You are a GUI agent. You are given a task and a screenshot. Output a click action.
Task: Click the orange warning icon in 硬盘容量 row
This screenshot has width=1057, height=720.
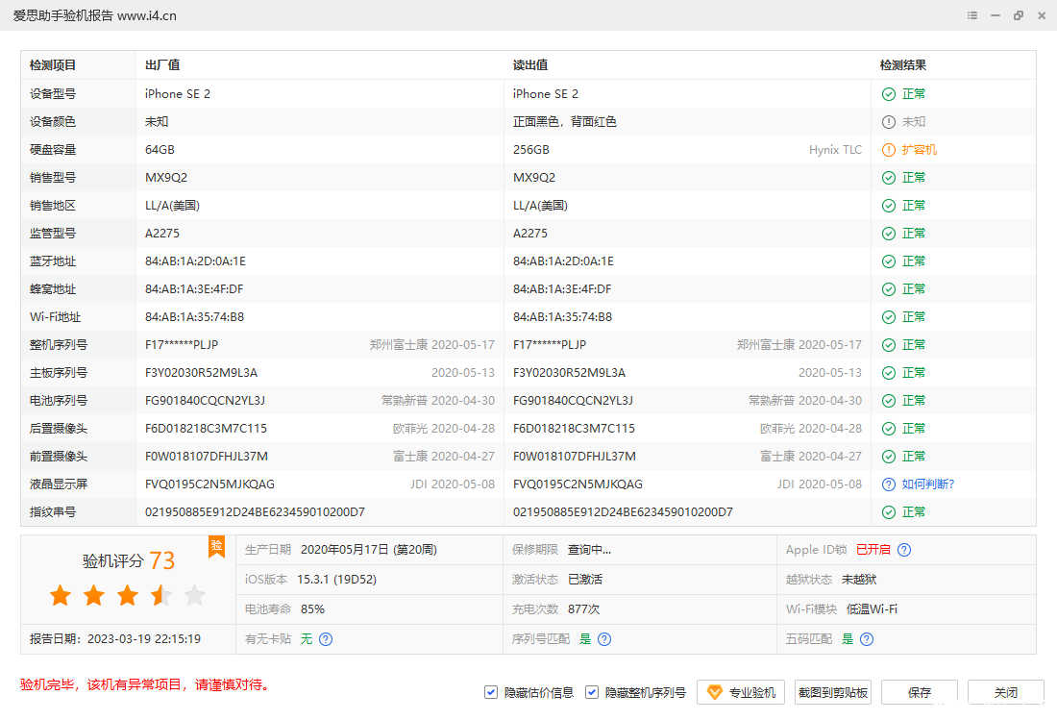889,150
